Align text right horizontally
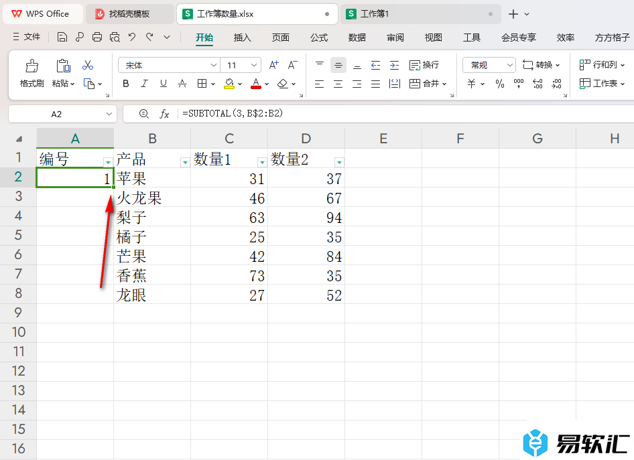This screenshot has height=460, width=634. point(357,84)
